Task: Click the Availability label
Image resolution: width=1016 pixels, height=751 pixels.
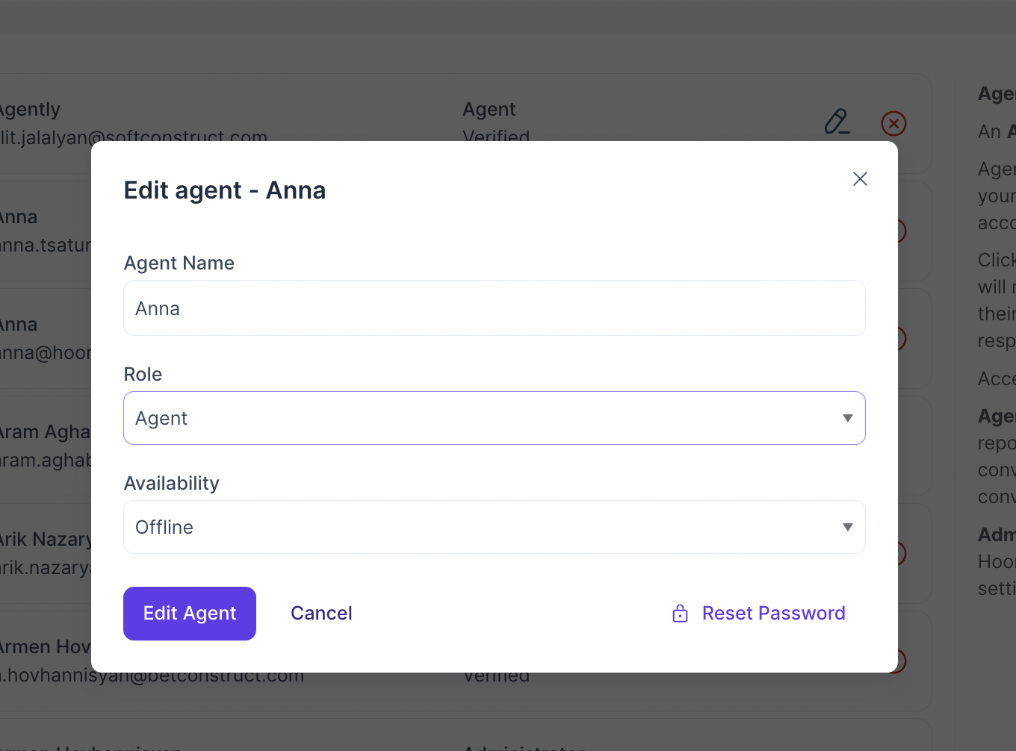Action: pyautogui.click(x=172, y=484)
